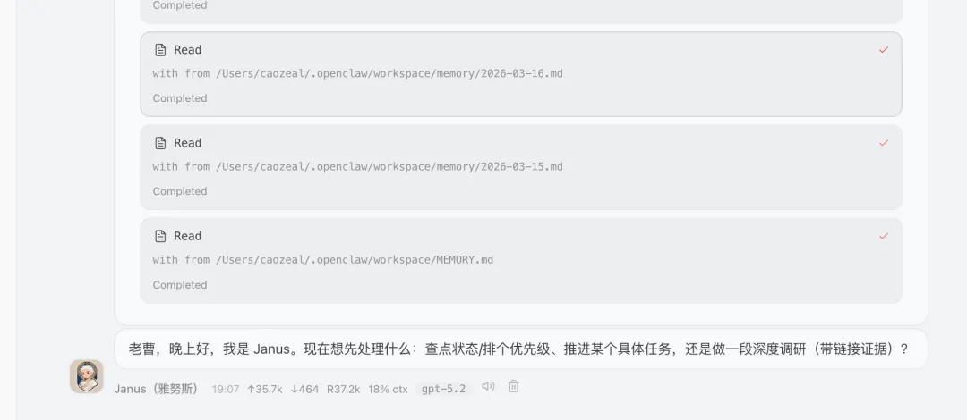The image size is (967, 420).
Task: Click file icon on the 2026-03-16.md Read card
Action: [x=160, y=50]
